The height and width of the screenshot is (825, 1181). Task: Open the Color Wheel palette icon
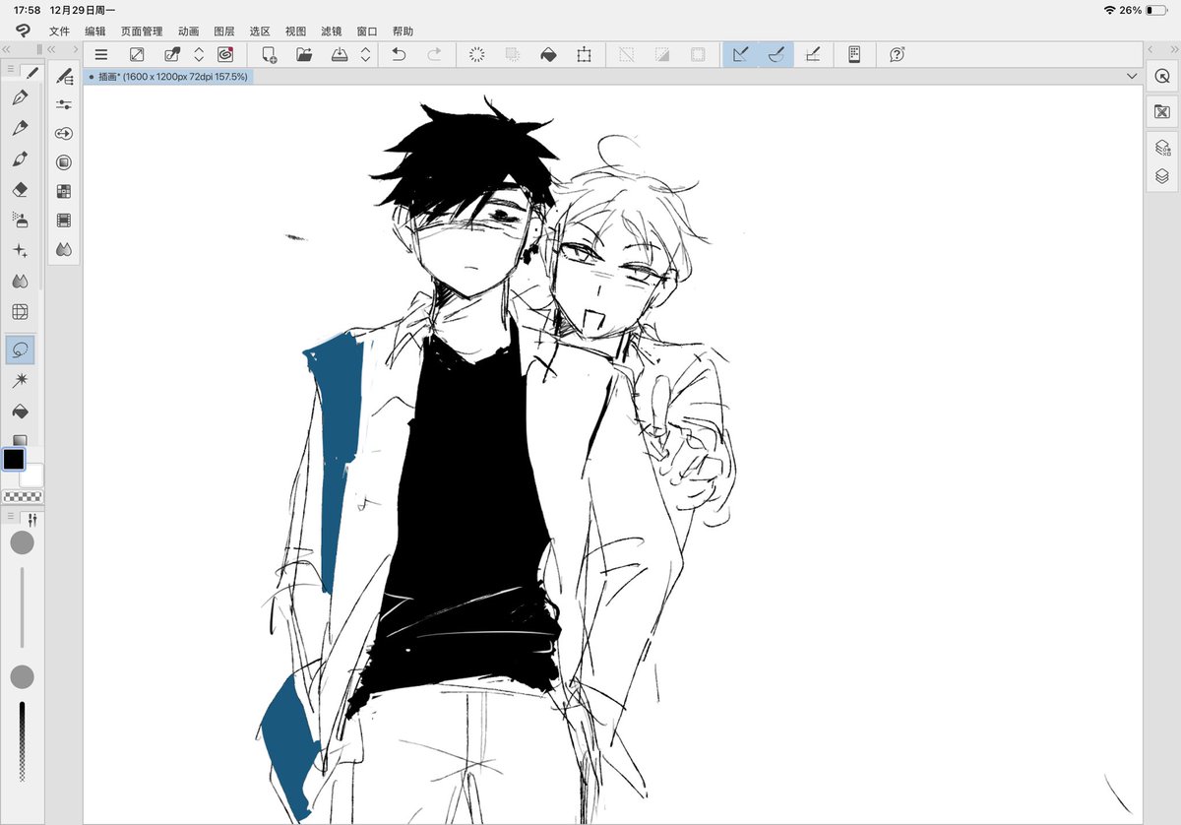tap(64, 162)
